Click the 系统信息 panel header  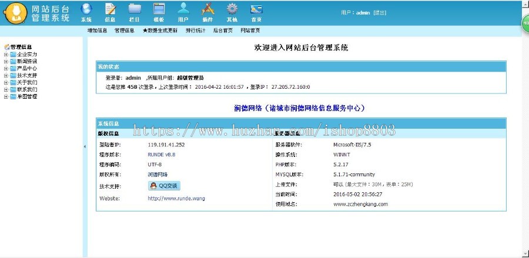(301, 124)
